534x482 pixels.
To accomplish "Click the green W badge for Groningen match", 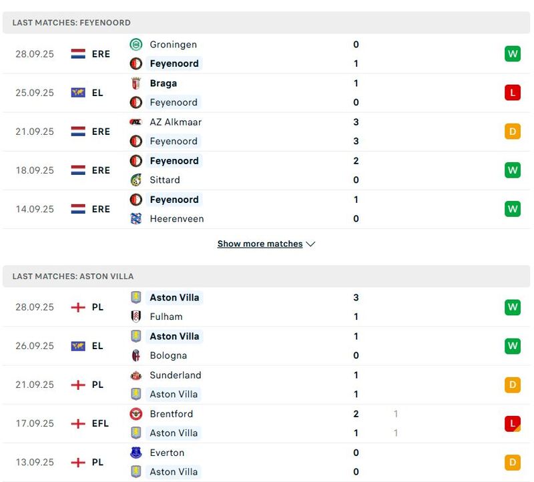I will tap(512, 54).
